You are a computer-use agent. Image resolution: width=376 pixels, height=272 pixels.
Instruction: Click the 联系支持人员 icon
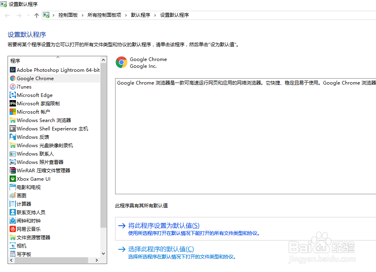[13, 212]
